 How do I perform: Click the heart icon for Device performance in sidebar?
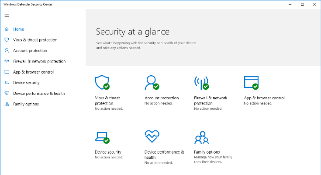pyautogui.click(x=7, y=93)
